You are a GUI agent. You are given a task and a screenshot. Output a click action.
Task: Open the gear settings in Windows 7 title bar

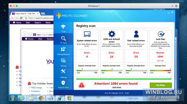click(176, 6)
